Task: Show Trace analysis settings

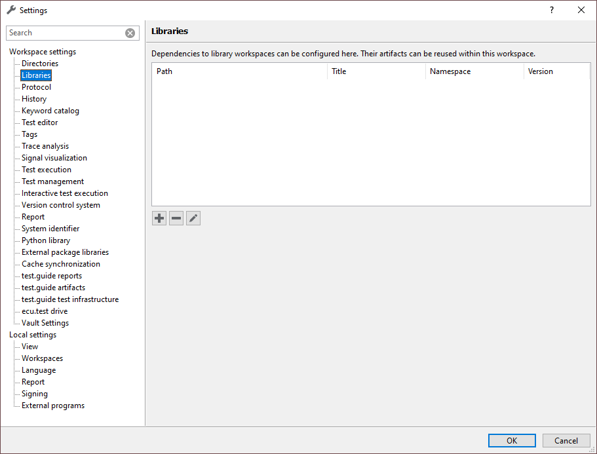Action: pos(45,146)
